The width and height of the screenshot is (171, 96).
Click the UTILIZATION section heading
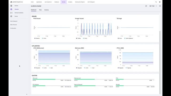36,46
